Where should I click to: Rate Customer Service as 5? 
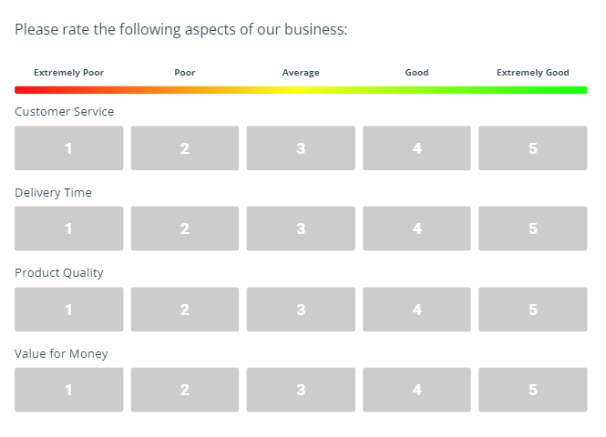click(532, 148)
